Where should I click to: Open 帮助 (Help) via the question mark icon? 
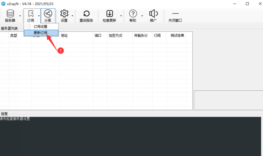(133, 15)
